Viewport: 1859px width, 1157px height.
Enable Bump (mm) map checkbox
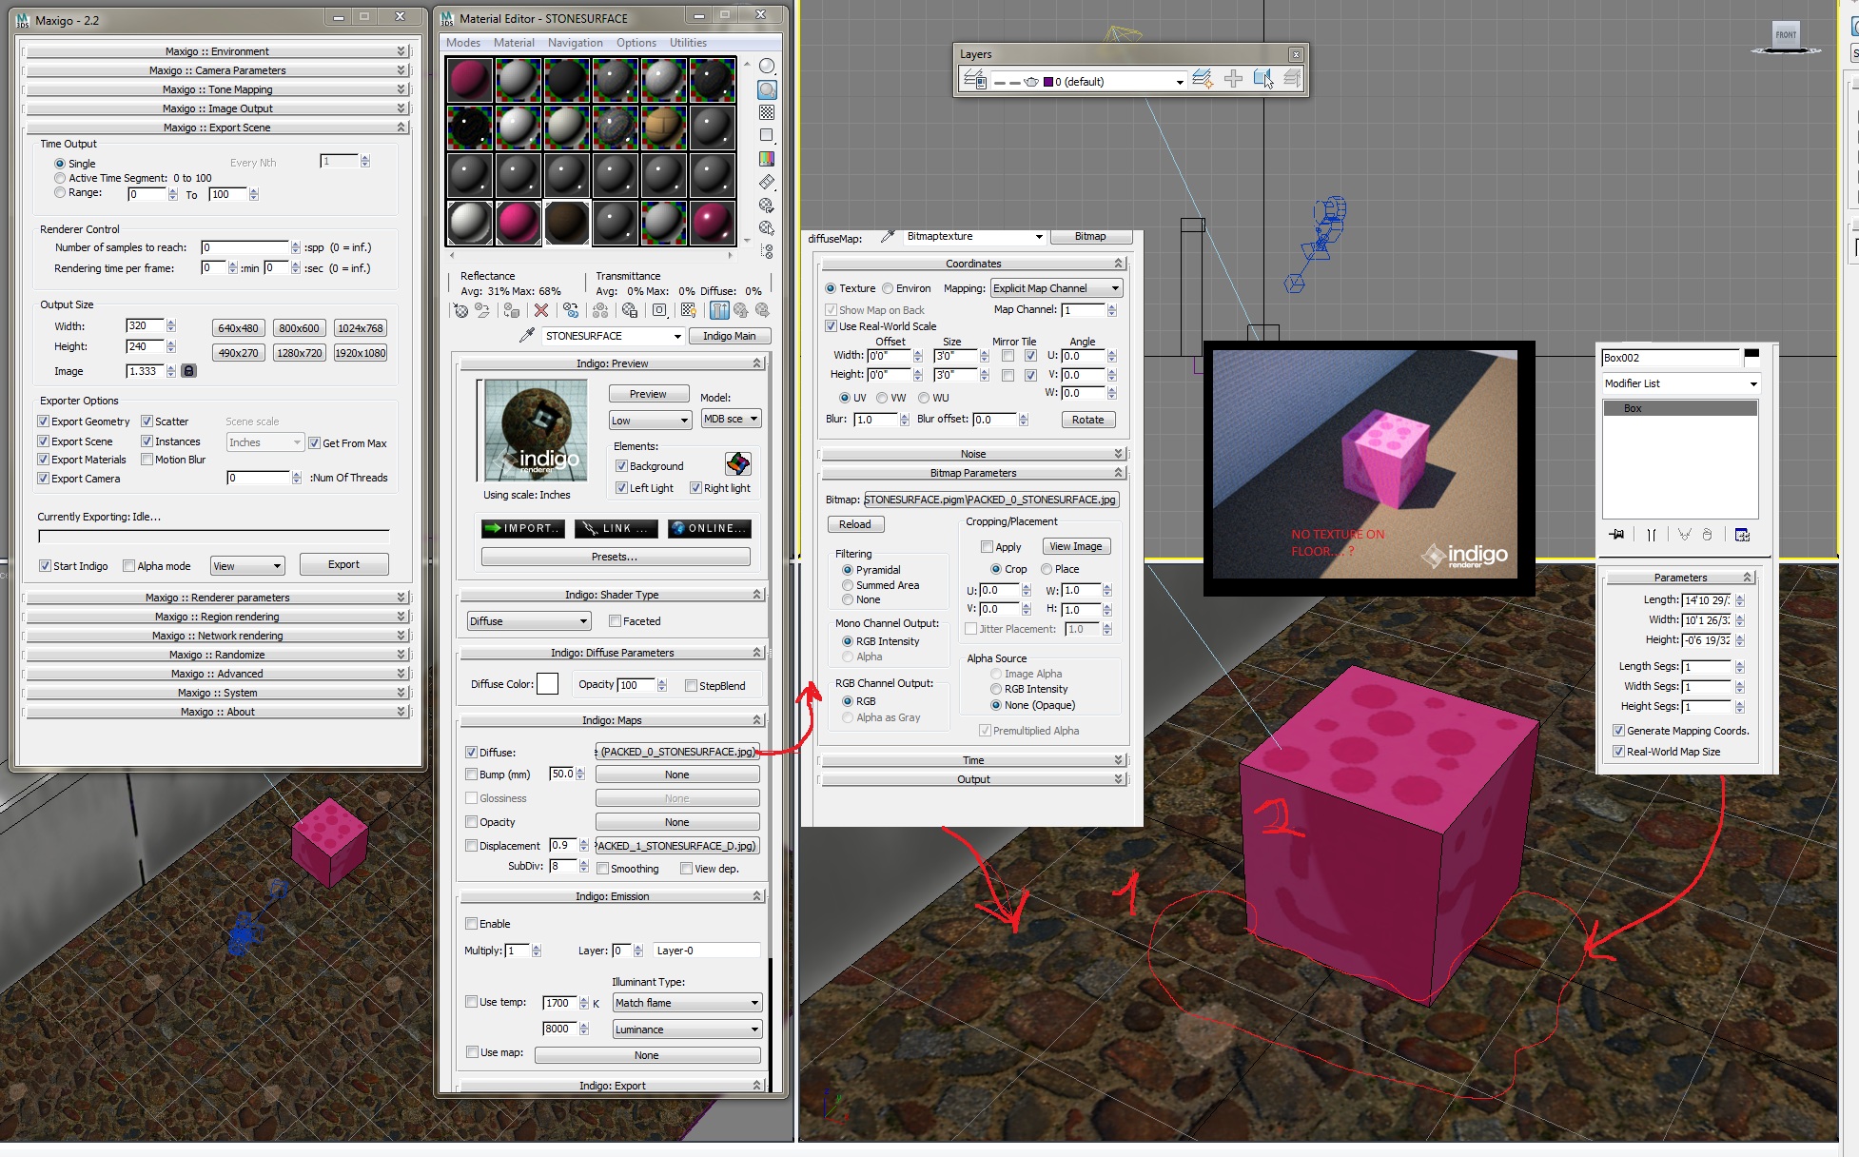click(471, 775)
